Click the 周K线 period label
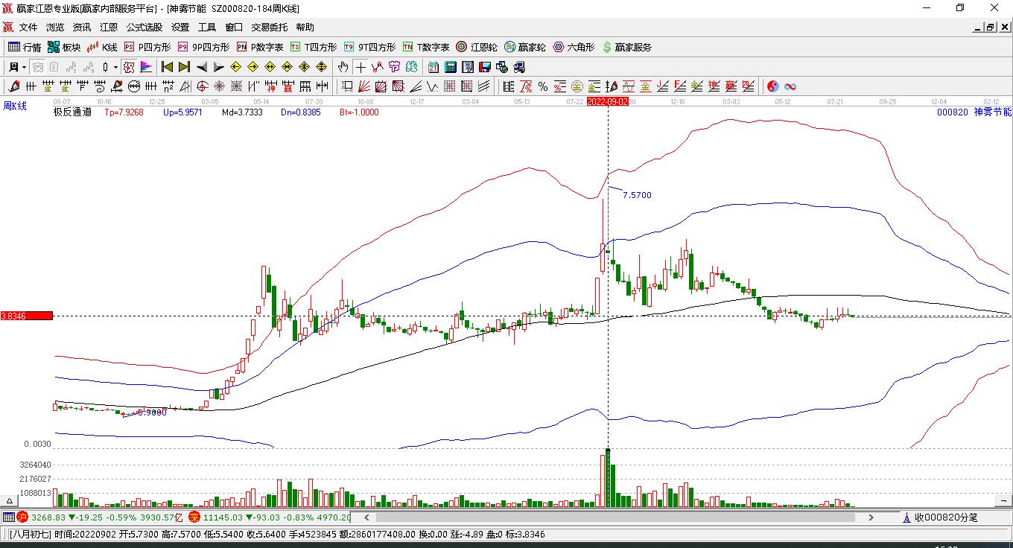The width and height of the screenshot is (1013, 548). point(15,106)
